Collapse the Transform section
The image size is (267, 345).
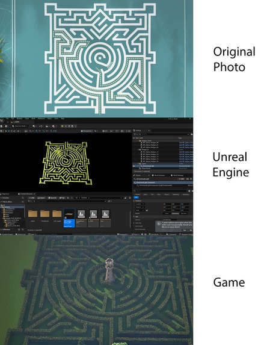tap(134, 201)
